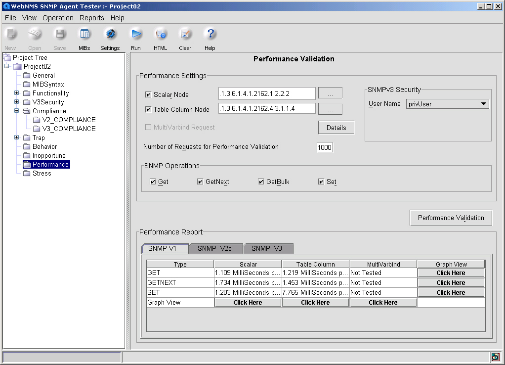Expand the V3Security tree node
505x365 pixels.
point(17,101)
